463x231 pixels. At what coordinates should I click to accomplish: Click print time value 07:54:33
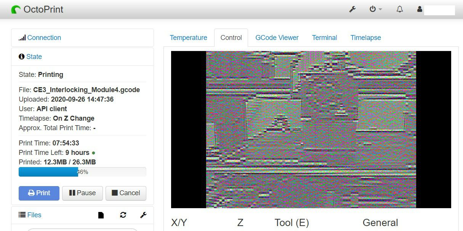point(66,143)
